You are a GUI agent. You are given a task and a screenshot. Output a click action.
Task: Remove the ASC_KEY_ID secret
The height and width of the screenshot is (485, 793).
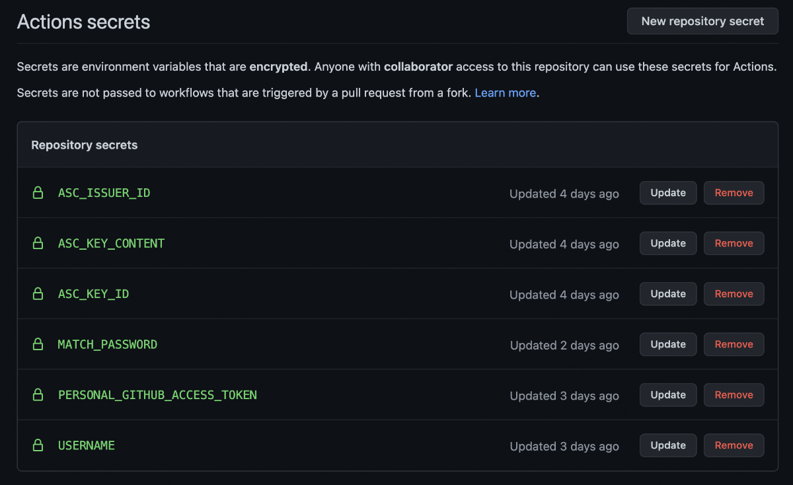[x=734, y=294]
